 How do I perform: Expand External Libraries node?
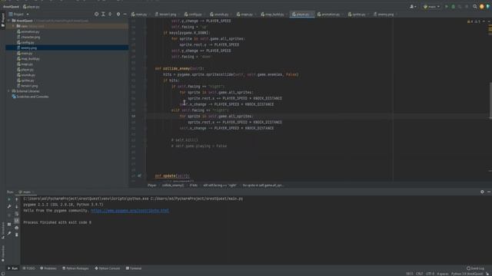(x=8, y=91)
